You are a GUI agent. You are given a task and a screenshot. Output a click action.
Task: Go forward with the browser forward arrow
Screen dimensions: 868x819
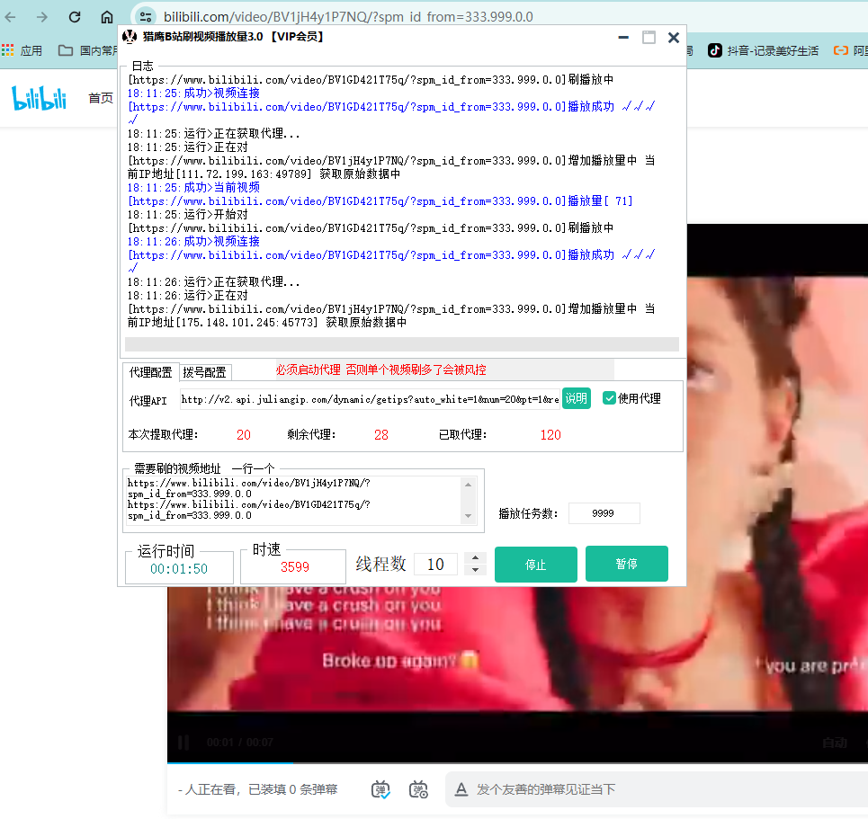(x=42, y=17)
